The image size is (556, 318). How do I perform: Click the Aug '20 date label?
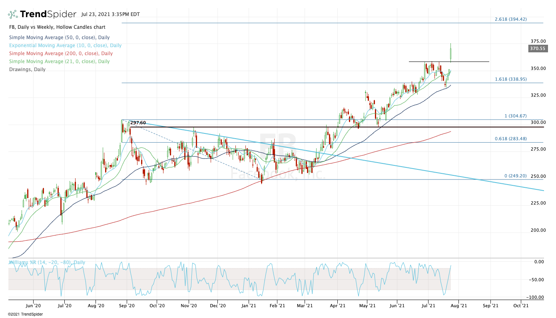(x=96, y=306)
